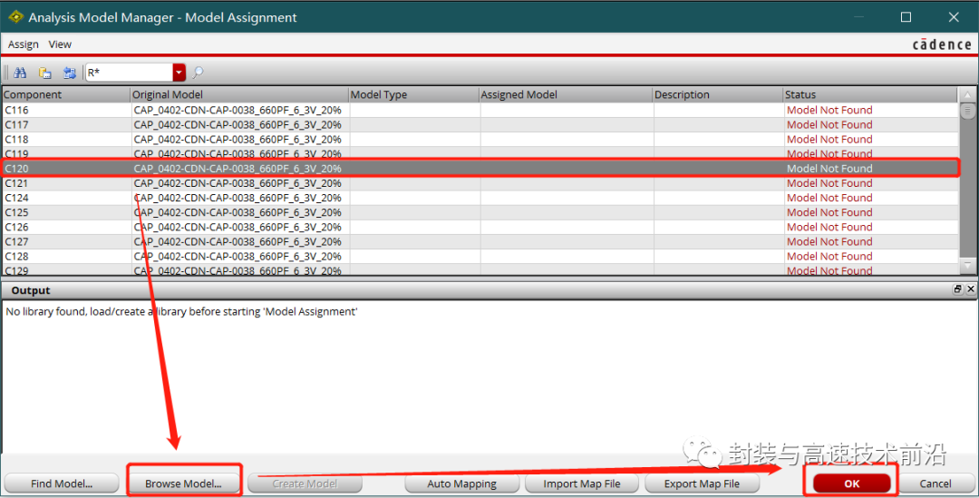
Task: Click the table scrollbar down arrow
Action: tap(967, 266)
